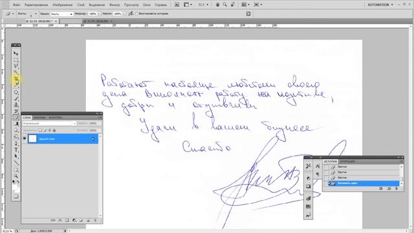This screenshot has width=414, height=233.
Task: Open the Character (A) collapsed panel
Action: 318,166
